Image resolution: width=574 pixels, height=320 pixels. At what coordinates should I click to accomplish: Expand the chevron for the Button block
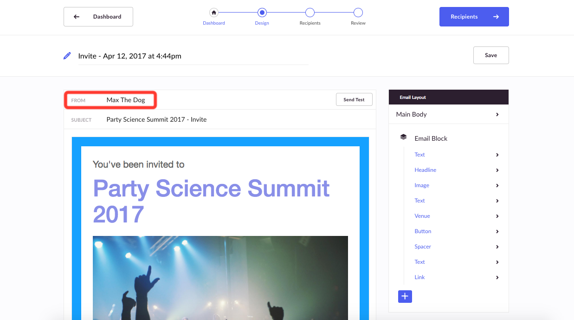click(497, 231)
